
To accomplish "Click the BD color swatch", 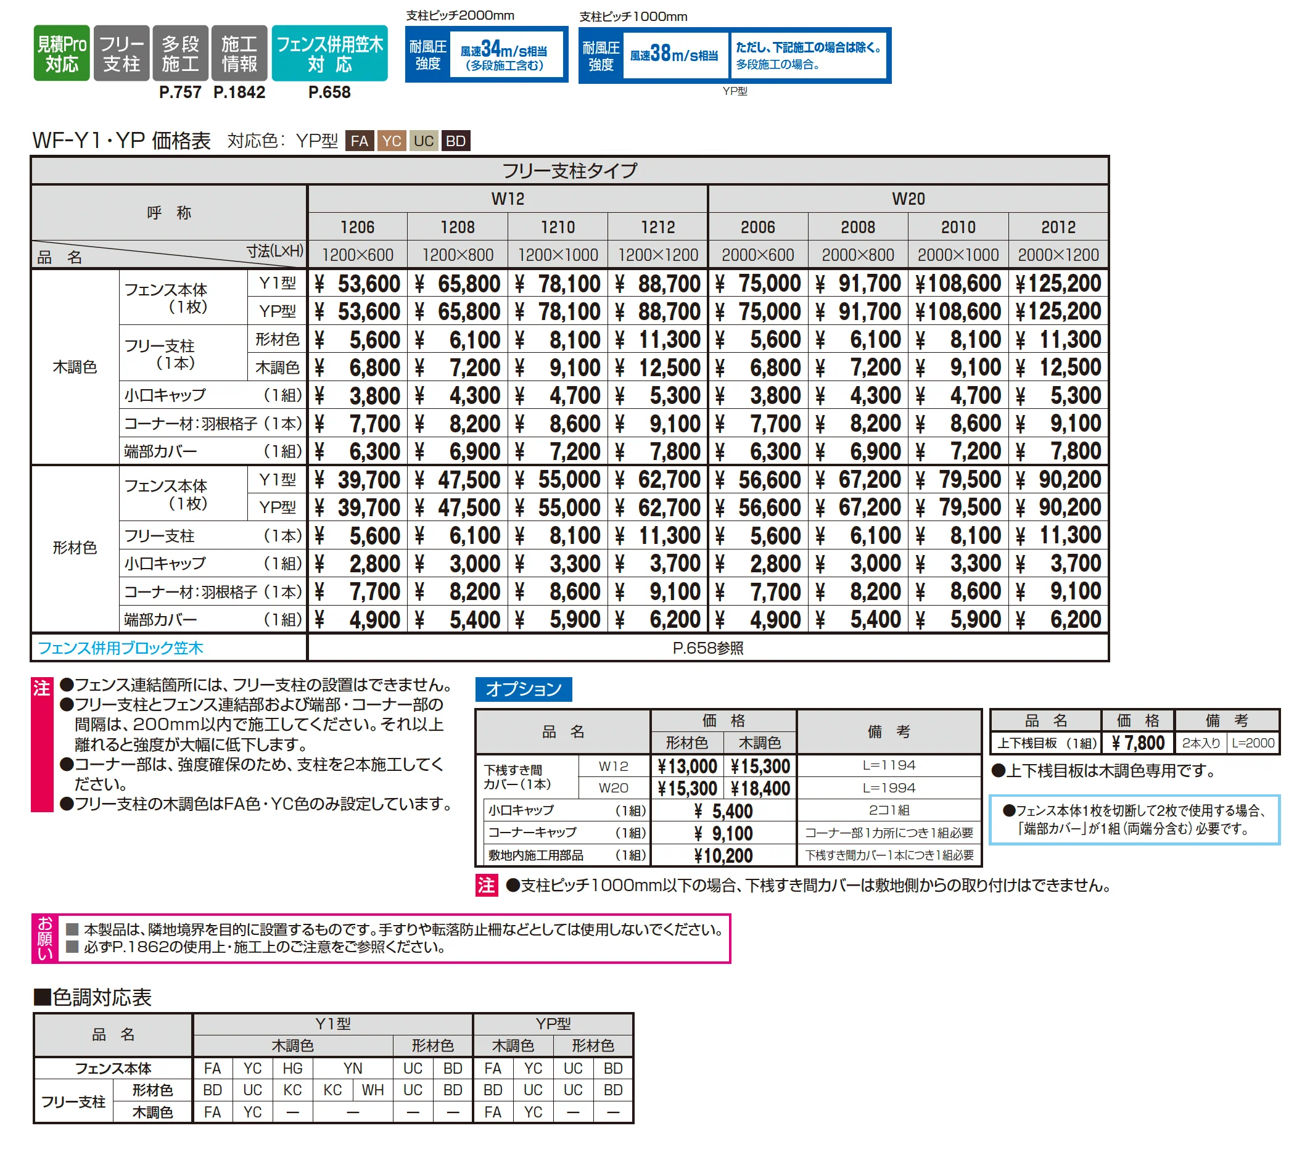I will click(x=456, y=141).
